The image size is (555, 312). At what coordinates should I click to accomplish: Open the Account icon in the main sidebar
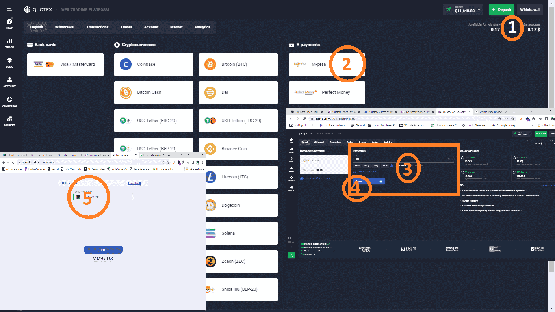[x=9, y=82]
